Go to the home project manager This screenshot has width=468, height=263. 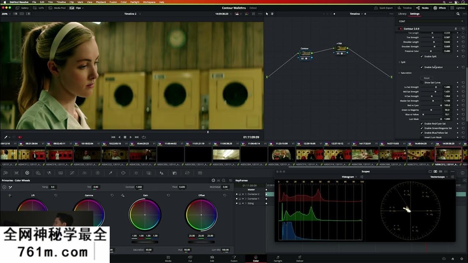(x=453, y=259)
